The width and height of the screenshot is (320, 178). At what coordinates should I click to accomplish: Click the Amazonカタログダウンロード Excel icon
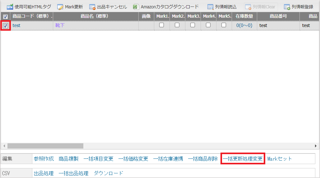136,7
